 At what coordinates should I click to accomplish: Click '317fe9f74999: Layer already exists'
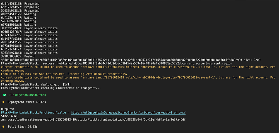click(29, 28)
